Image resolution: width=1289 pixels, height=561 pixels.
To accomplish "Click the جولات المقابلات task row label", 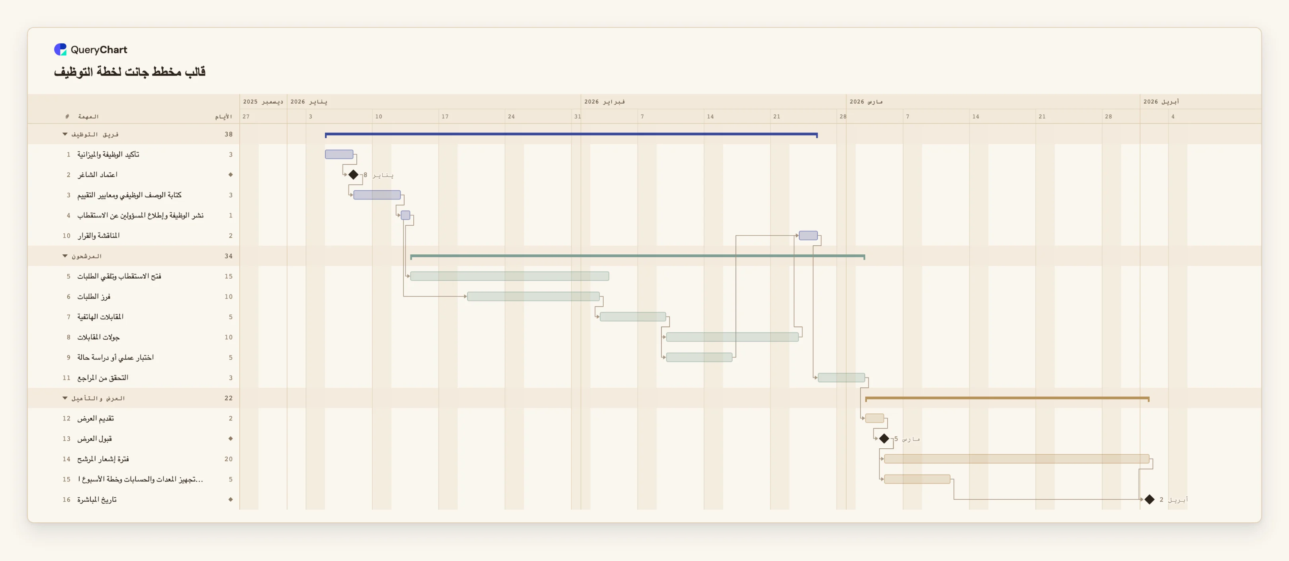I will (x=99, y=337).
